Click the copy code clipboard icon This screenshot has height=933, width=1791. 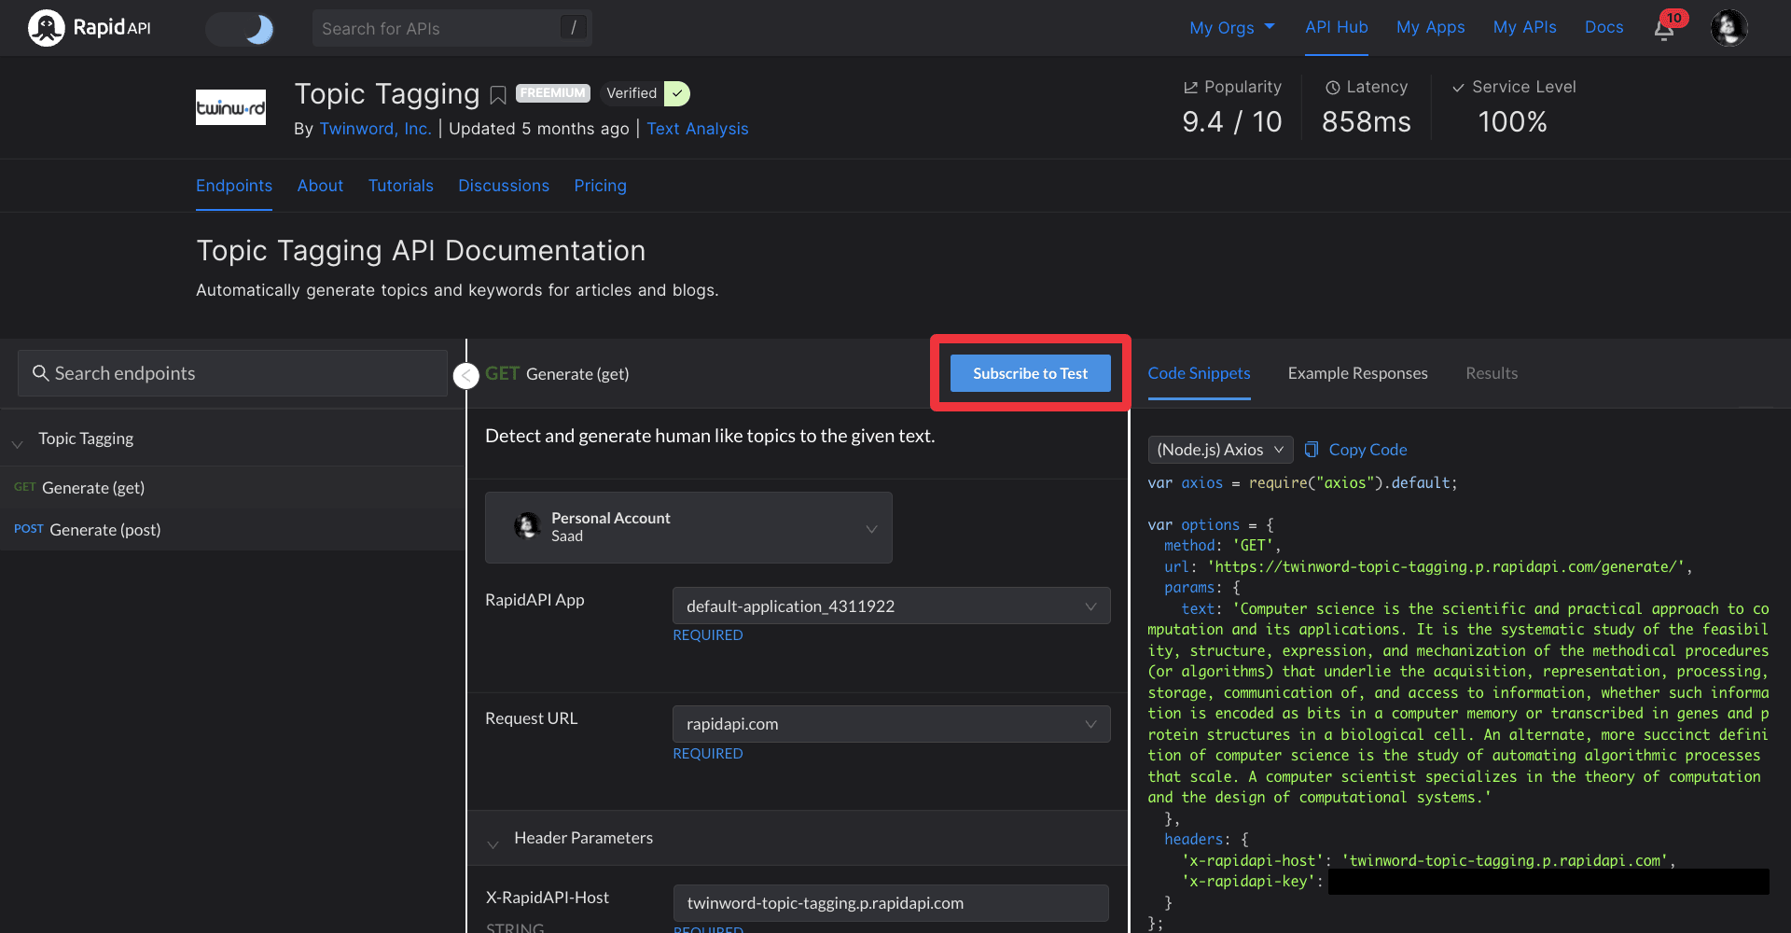1312,450
